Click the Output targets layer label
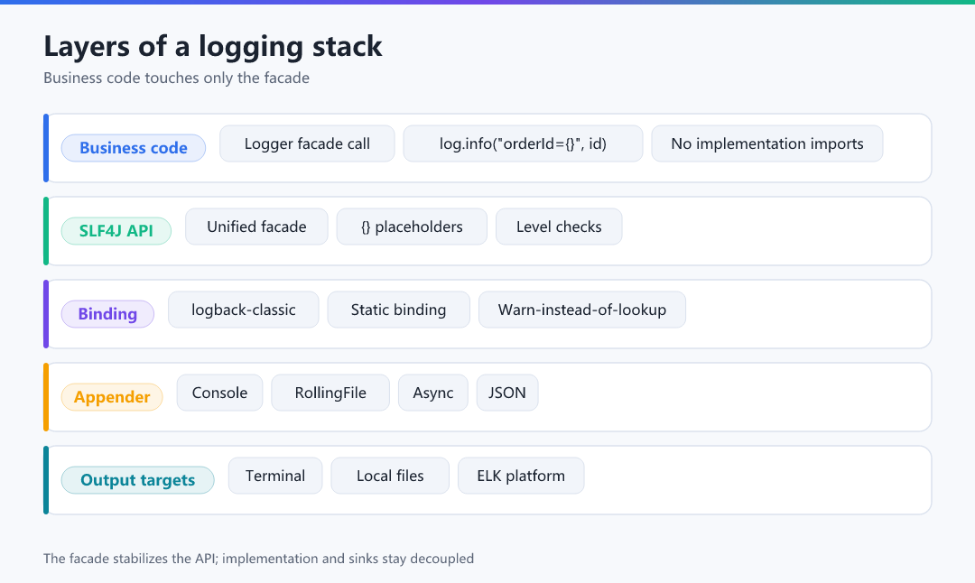 pyautogui.click(x=137, y=480)
